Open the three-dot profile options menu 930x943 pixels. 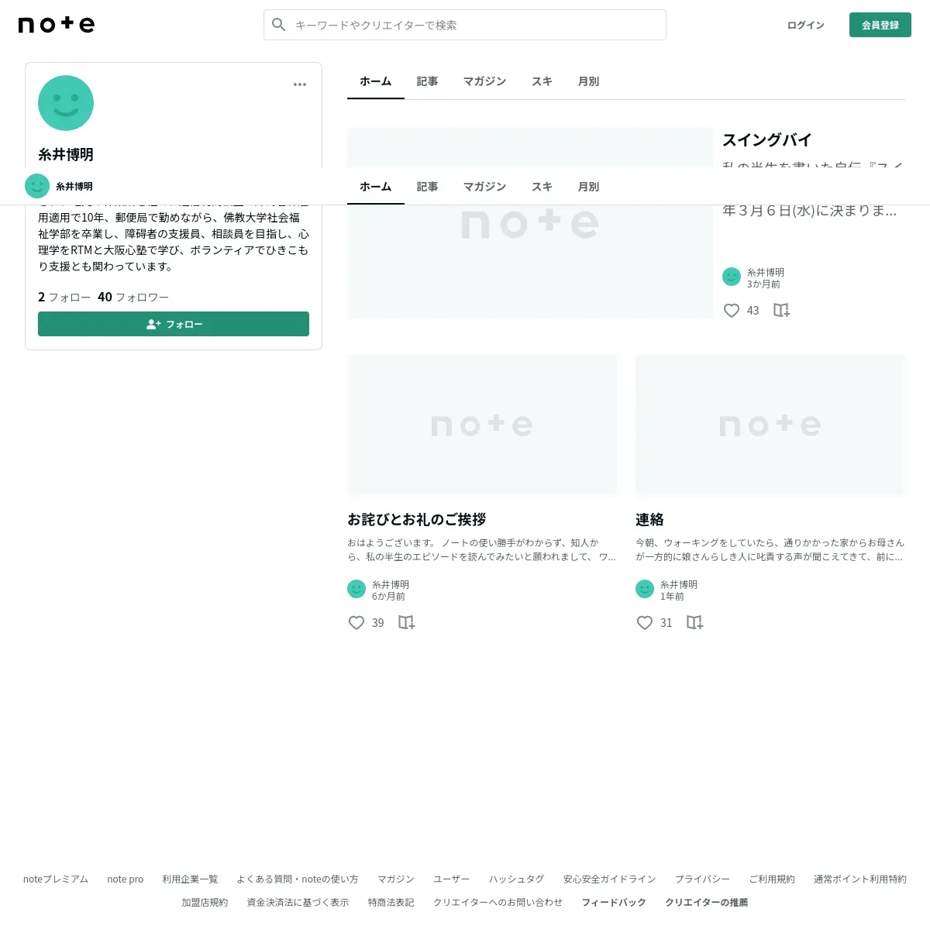[x=300, y=84]
